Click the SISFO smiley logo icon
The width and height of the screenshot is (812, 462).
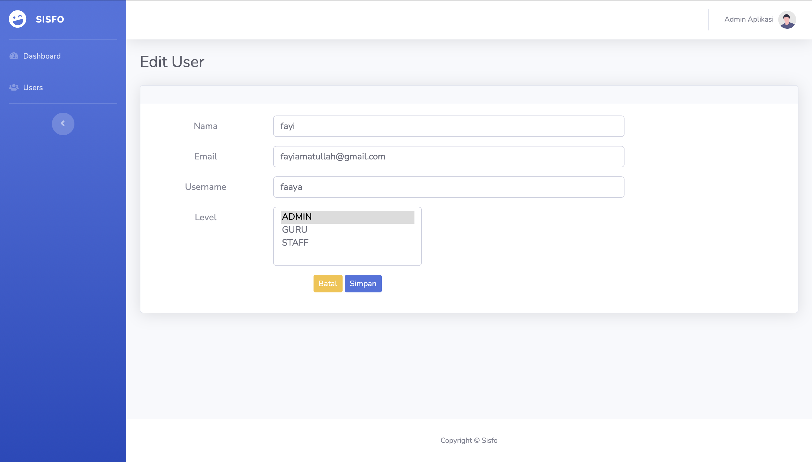point(17,19)
